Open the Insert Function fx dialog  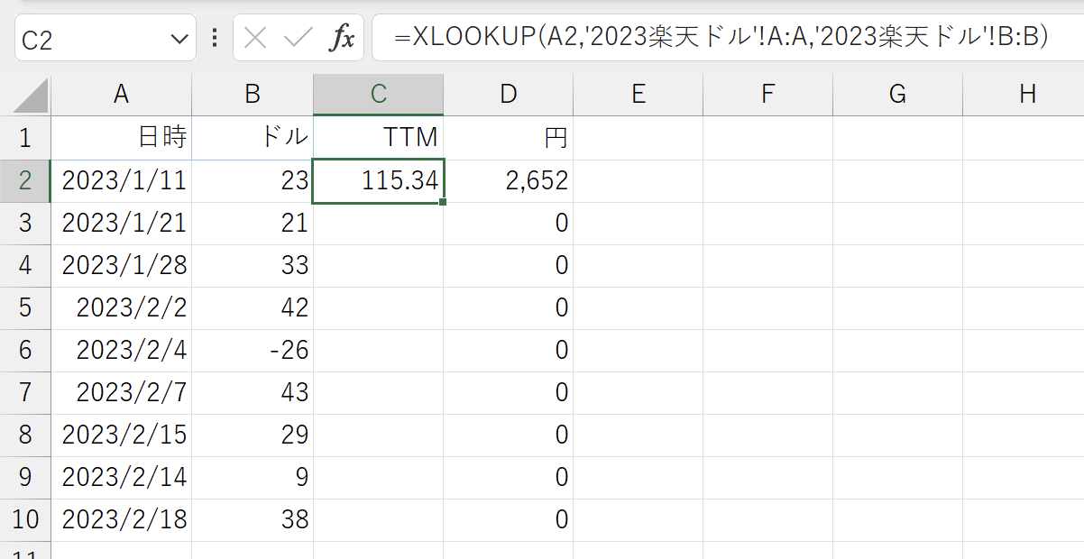point(342,38)
